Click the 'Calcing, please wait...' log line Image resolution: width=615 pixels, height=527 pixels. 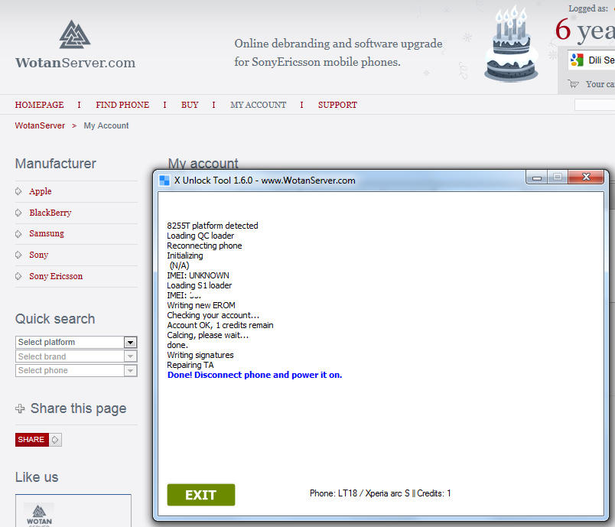(x=208, y=335)
